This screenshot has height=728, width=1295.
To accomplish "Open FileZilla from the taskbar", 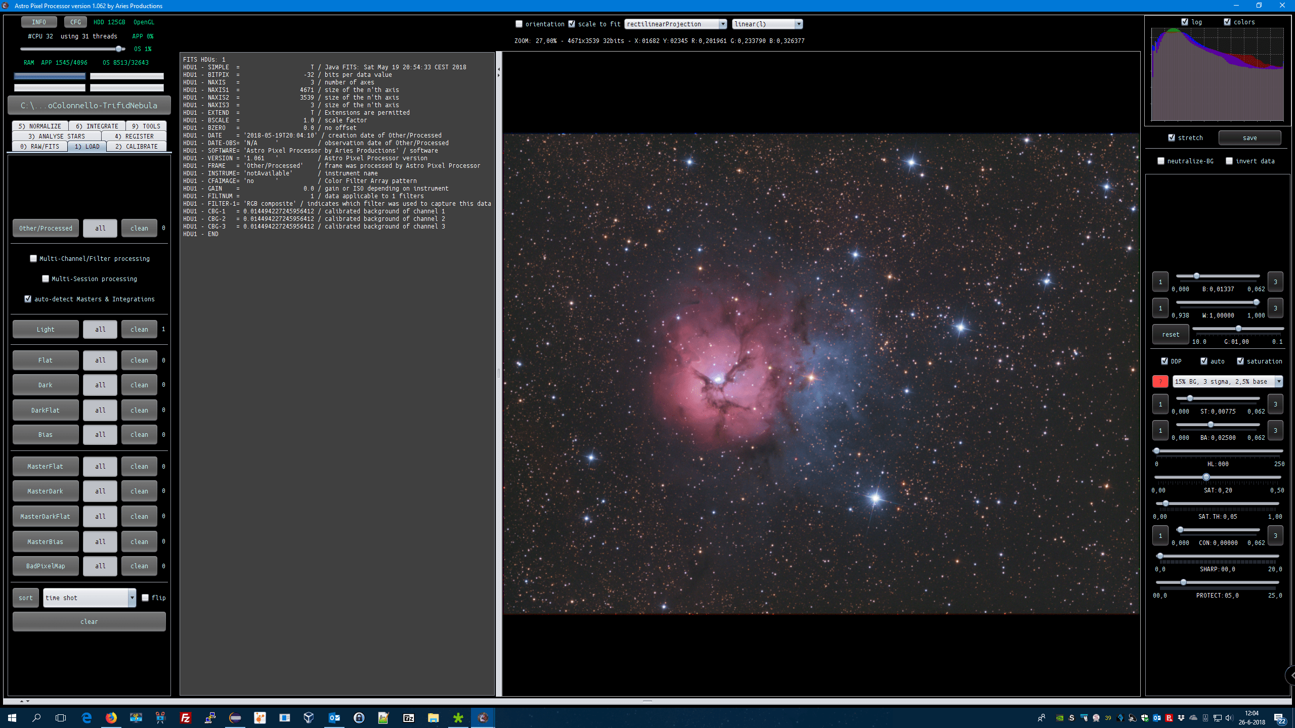I will tap(186, 717).
